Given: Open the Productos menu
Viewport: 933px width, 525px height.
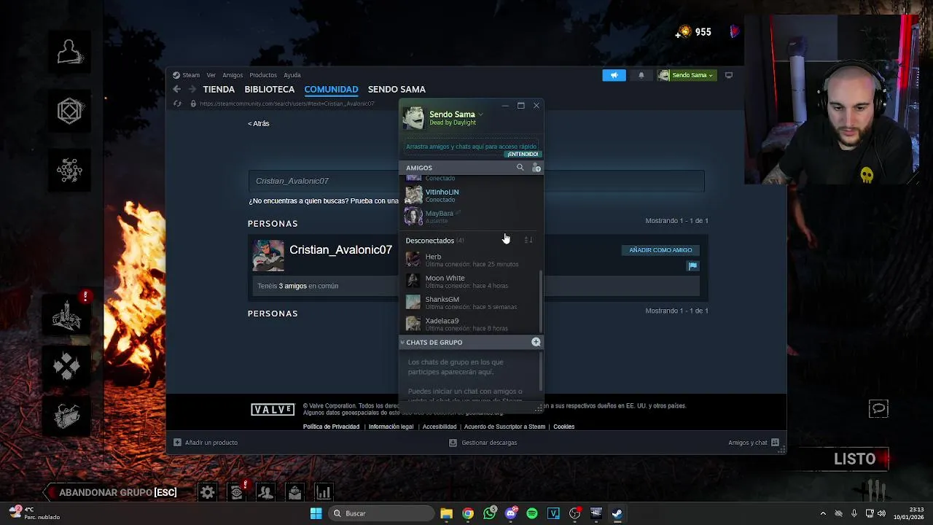Looking at the screenshot, I should (x=263, y=75).
